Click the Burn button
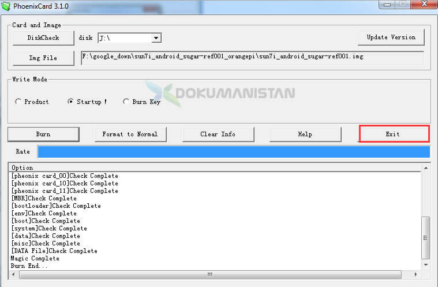The height and width of the screenshot is (287, 438). [43, 135]
